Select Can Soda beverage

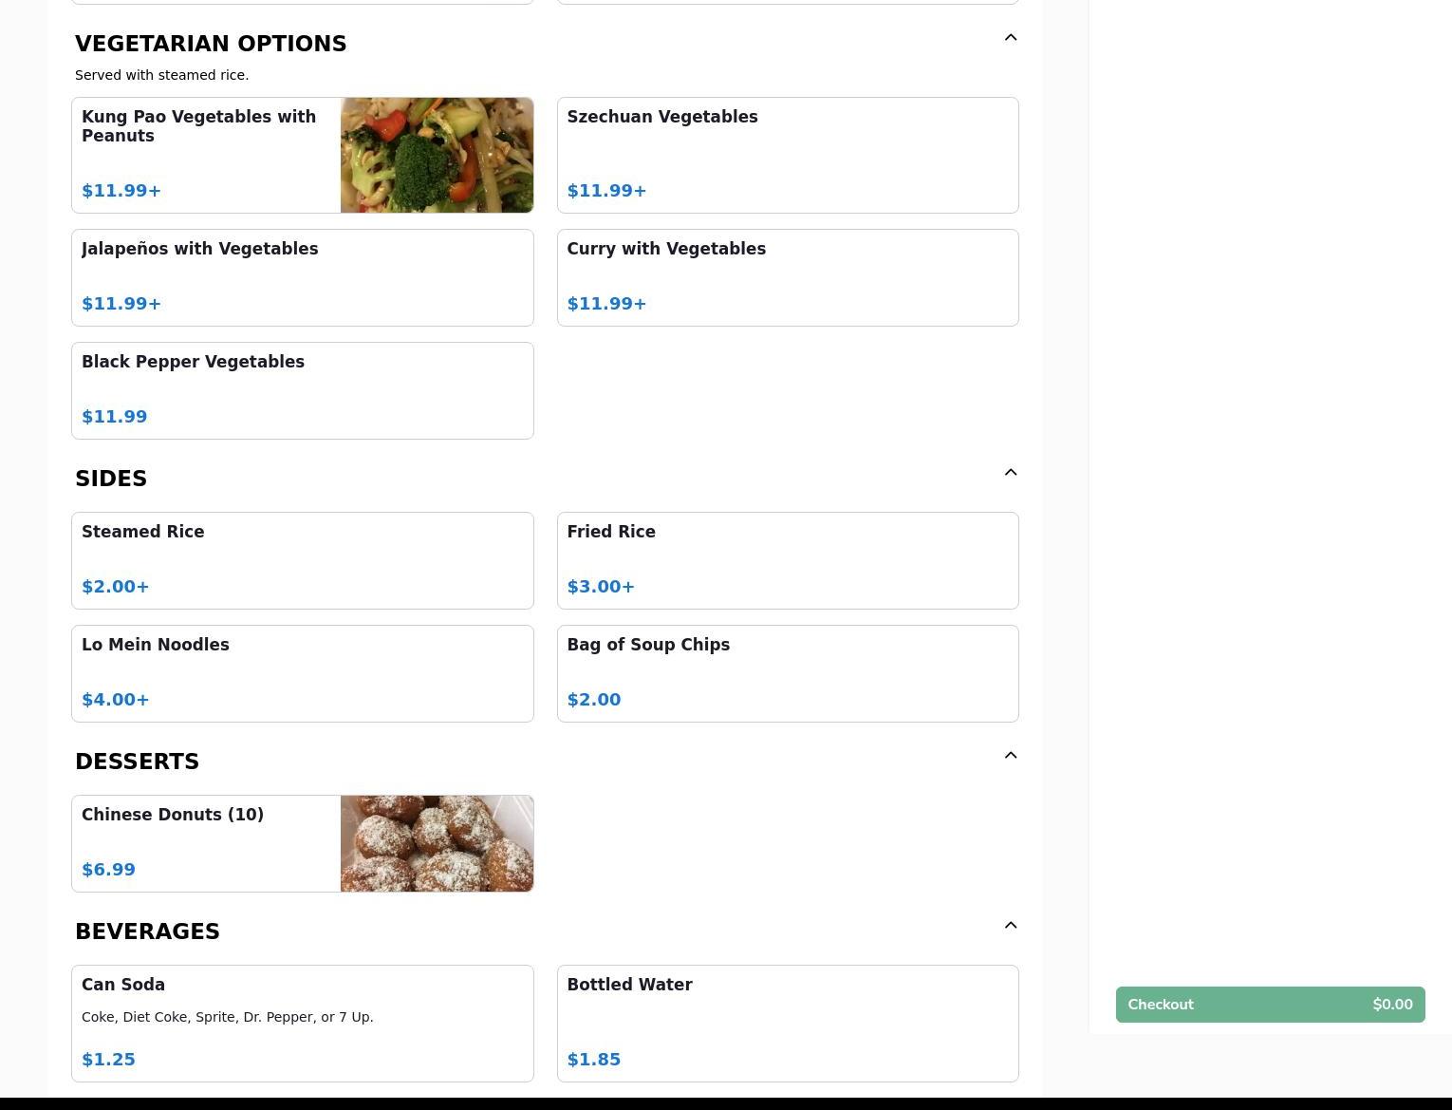tap(302, 1024)
